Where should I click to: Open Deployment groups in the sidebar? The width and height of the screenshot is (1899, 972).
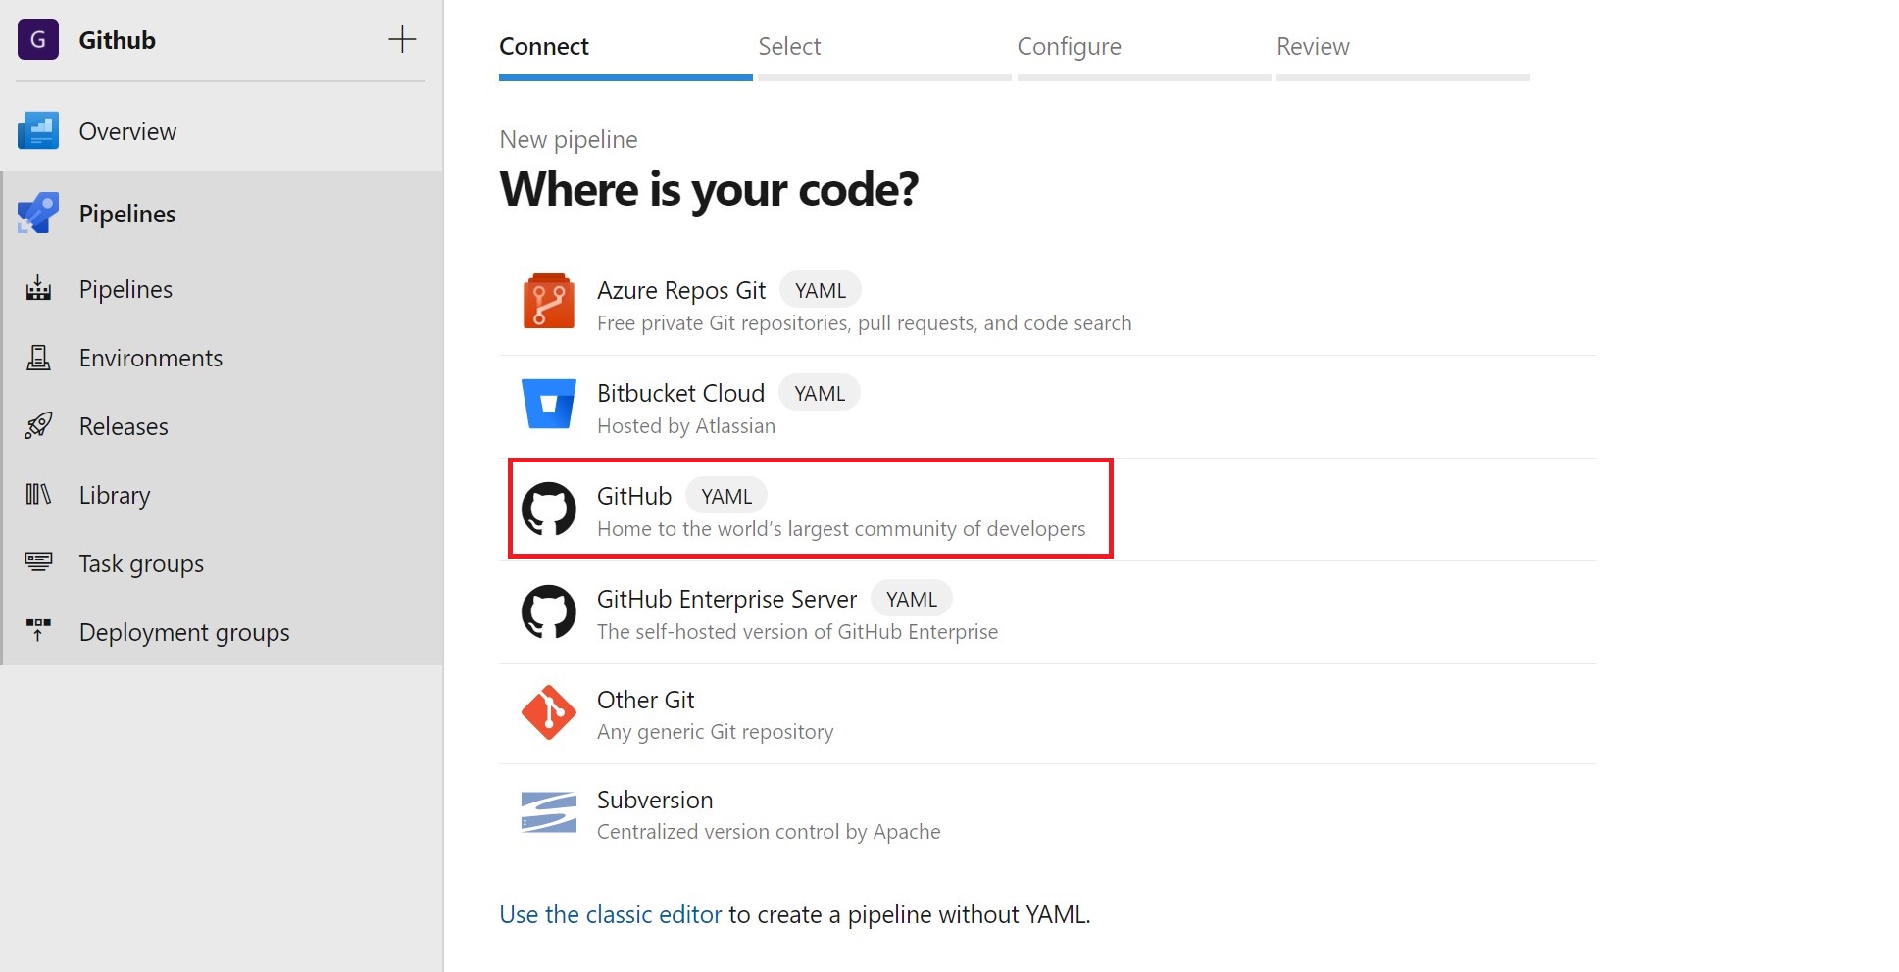click(222, 632)
